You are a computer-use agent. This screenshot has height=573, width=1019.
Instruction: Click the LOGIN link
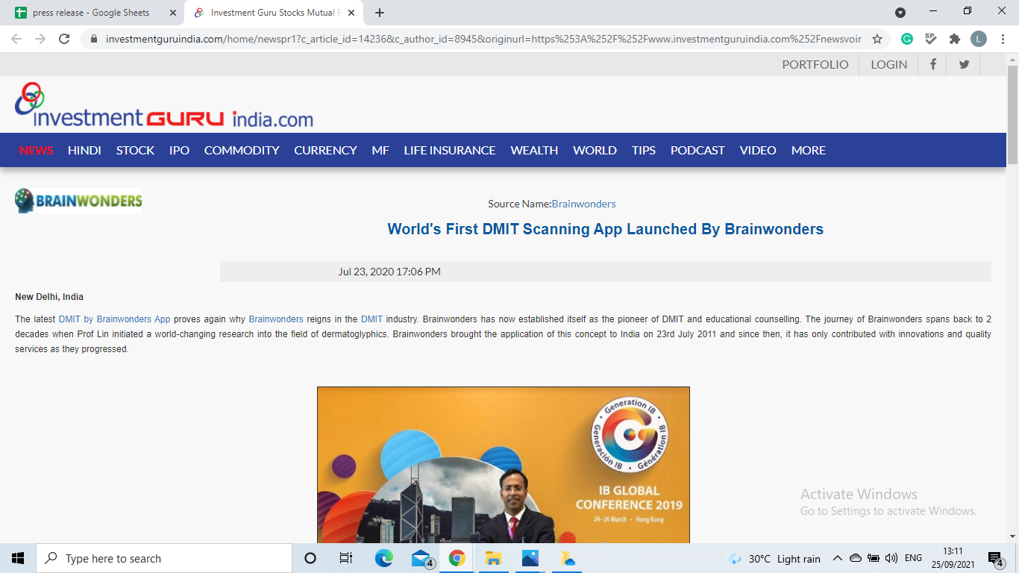point(888,64)
